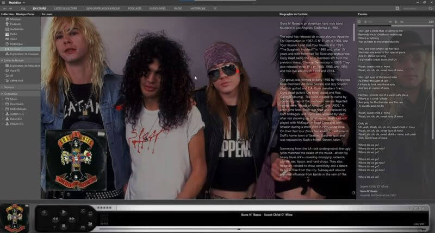The height and width of the screenshot is (233, 435).
Task: Click the Play button in the bottom player
Action: coord(64,212)
